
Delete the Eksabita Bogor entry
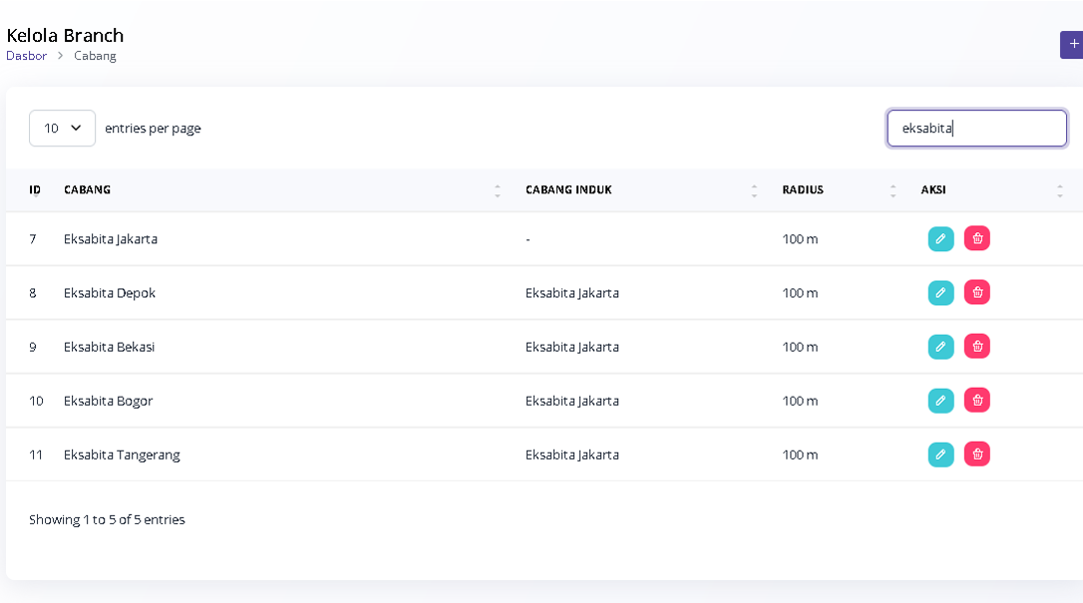pyautogui.click(x=976, y=401)
